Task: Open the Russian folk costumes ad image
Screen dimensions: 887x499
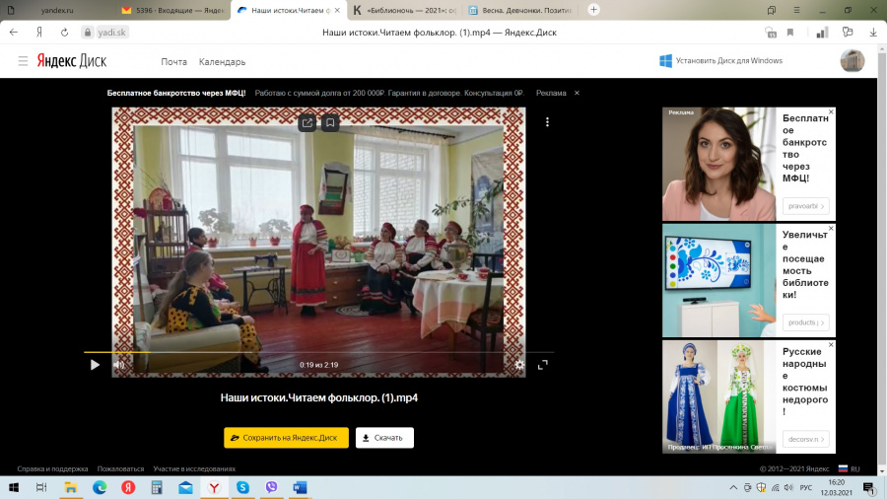Action: [x=719, y=396]
